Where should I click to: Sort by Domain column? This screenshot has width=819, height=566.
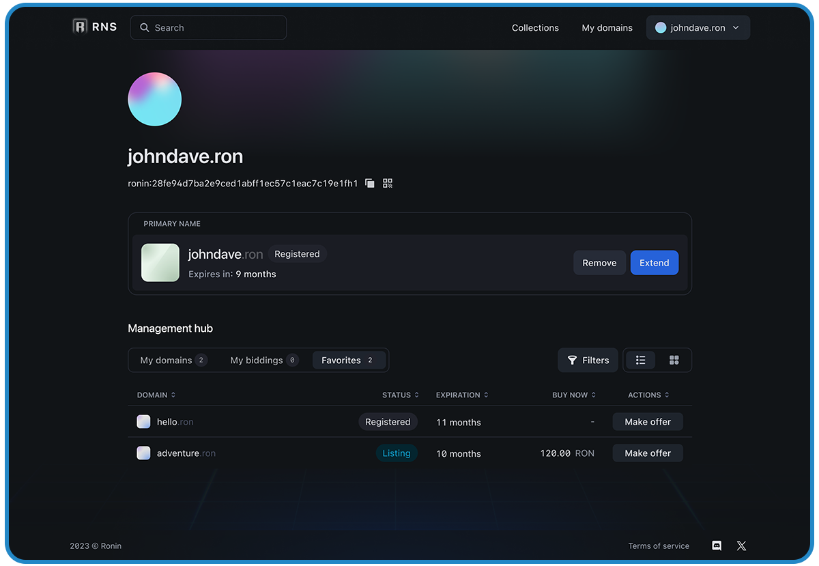coord(156,395)
